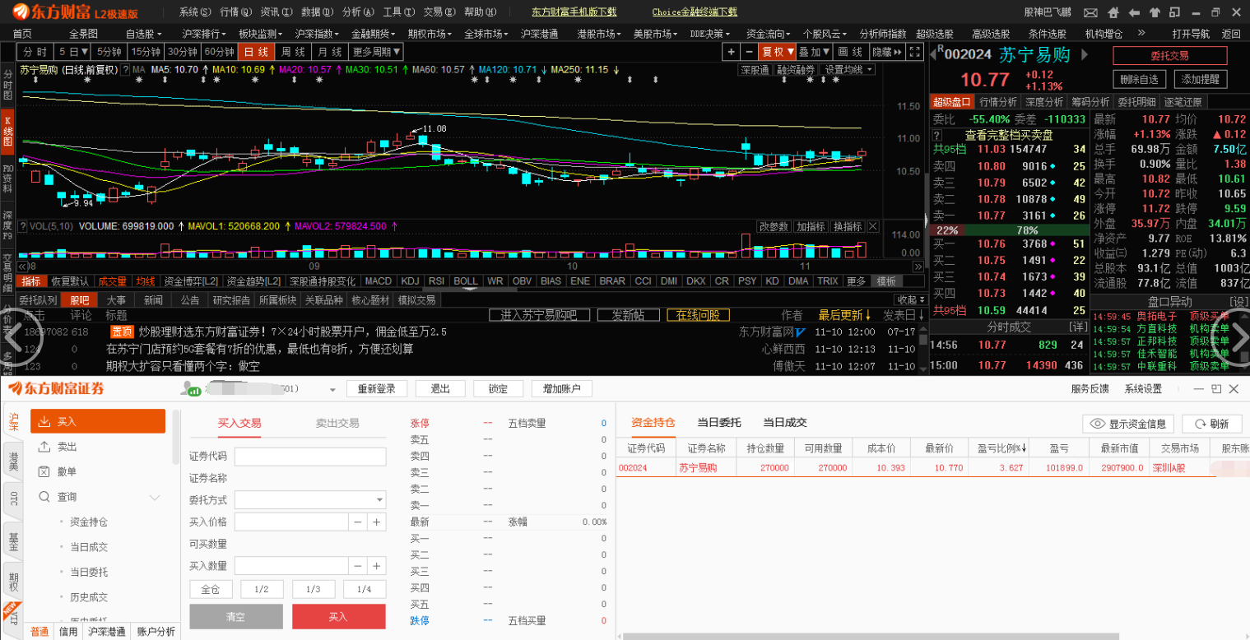Viewport: 1250px width, 640px height.
Task: Open the skin (shirt) icon in title bar
Action: (1154, 12)
